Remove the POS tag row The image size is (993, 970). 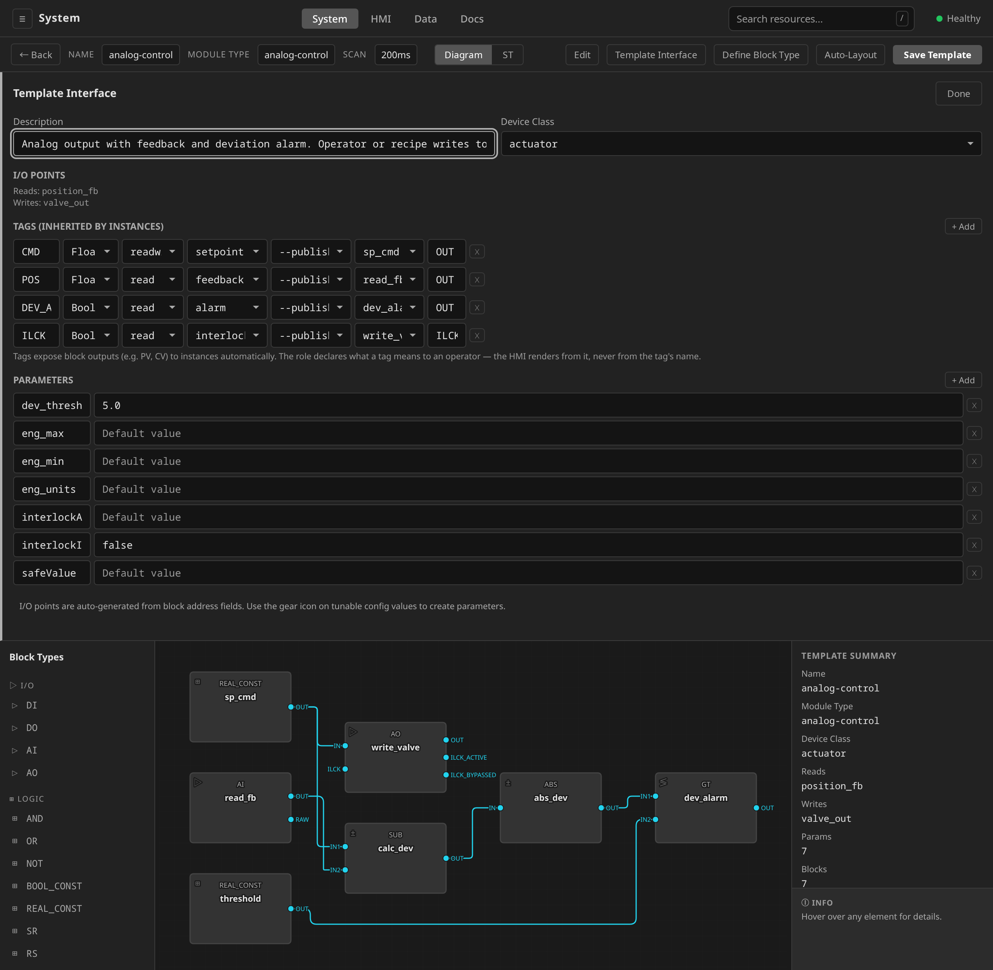477,280
